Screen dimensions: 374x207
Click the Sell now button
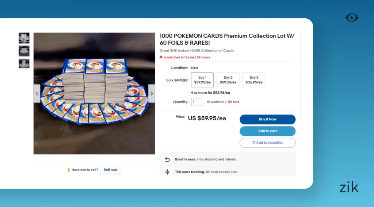[110, 170]
